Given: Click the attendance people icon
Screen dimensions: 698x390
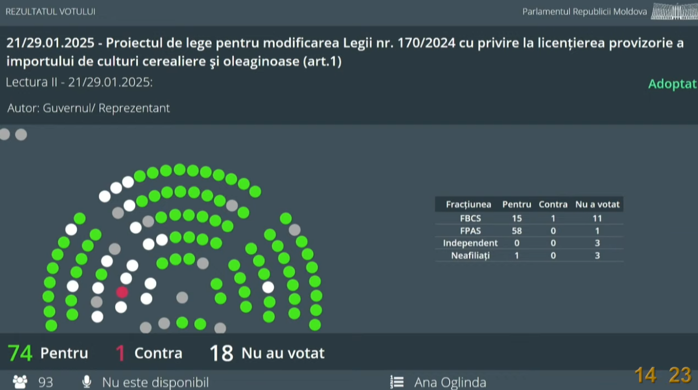Looking at the screenshot, I should point(20,382).
